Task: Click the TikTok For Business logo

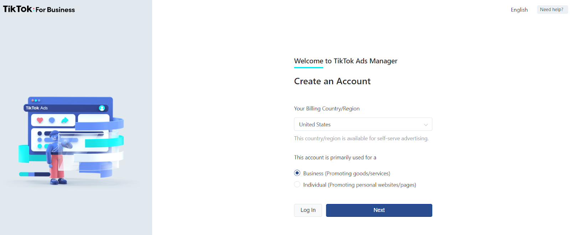Action: tap(39, 9)
